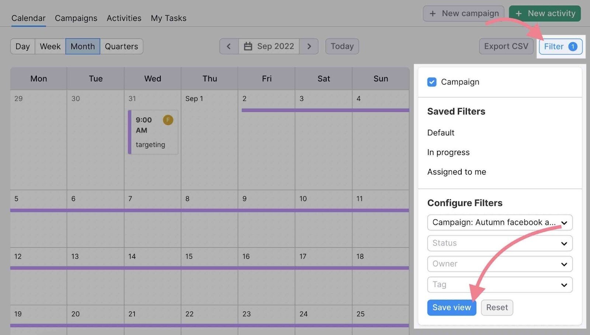The image size is (590, 335).
Task: Apply the Assigned to me saved filter
Action: click(457, 172)
